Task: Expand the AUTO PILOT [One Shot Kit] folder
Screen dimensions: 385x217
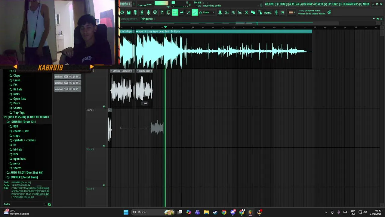Action: point(27,173)
